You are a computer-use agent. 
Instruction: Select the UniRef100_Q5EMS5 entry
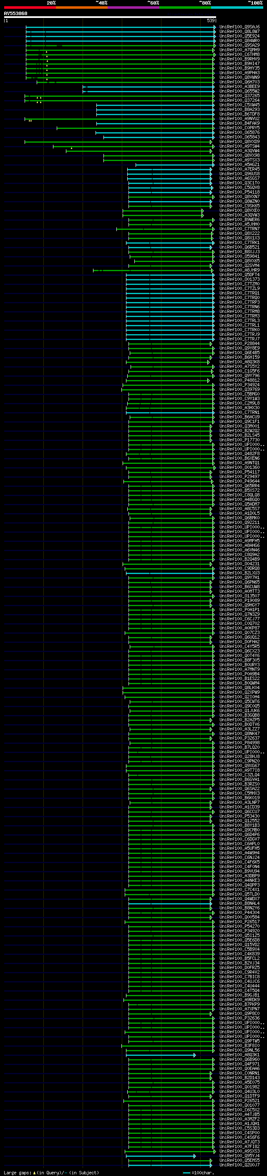(x=239, y=1161)
